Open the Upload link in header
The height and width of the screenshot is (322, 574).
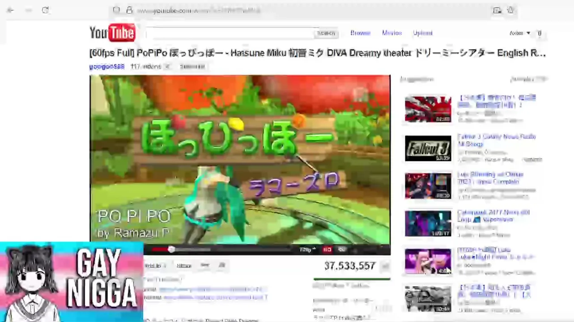423,33
